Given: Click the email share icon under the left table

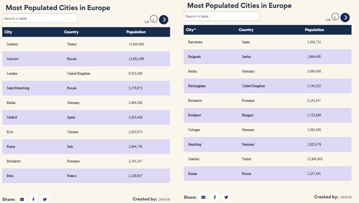Looking at the screenshot, I should 22,199.
